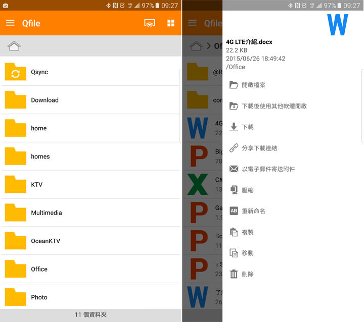This screenshot has width=364, height=322.
Task: Select 以電子郵件寄送附件 option
Action: (268, 169)
